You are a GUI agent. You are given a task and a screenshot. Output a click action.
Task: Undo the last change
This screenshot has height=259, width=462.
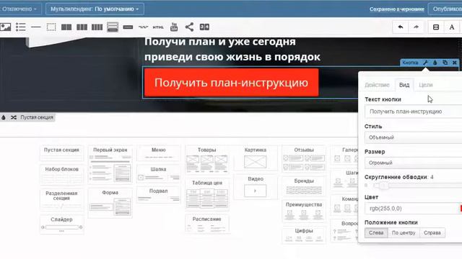click(x=401, y=27)
